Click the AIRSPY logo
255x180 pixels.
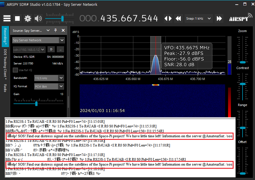point(241,18)
